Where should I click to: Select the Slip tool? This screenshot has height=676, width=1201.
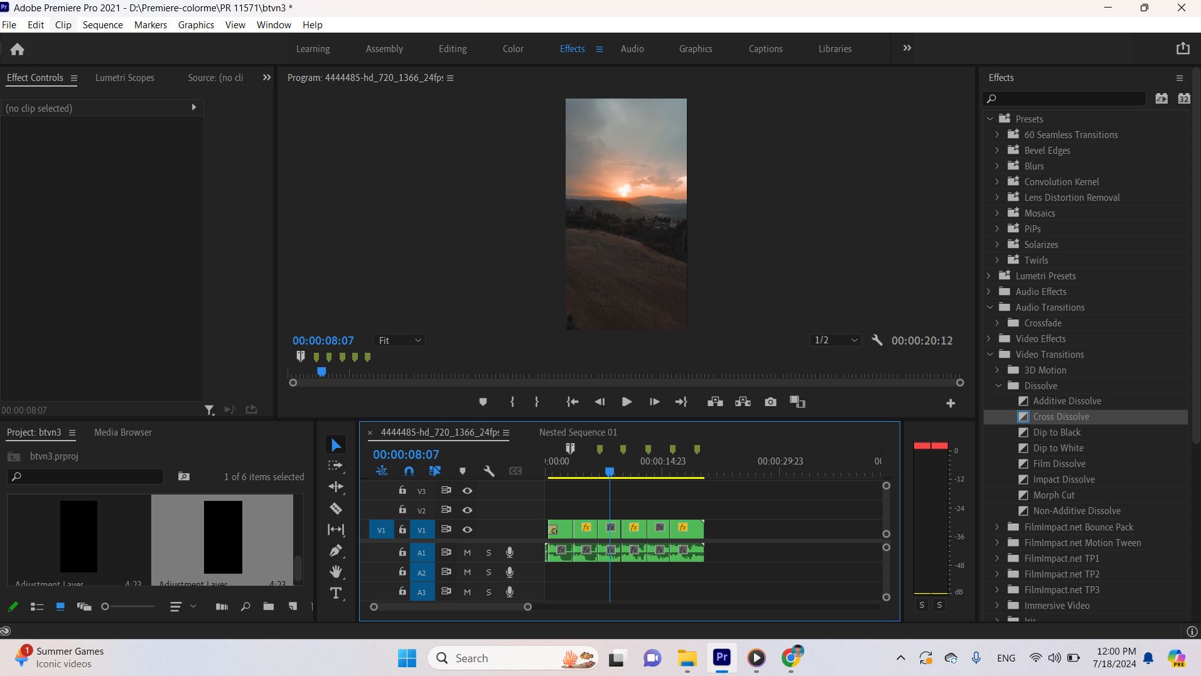pos(336,530)
